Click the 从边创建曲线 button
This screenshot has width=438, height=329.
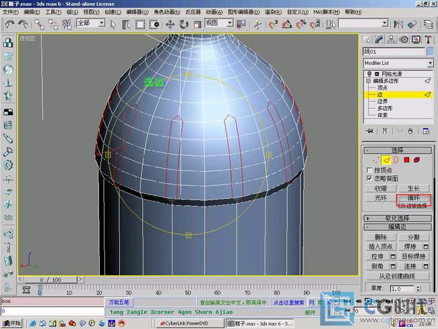(x=397, y=276)
